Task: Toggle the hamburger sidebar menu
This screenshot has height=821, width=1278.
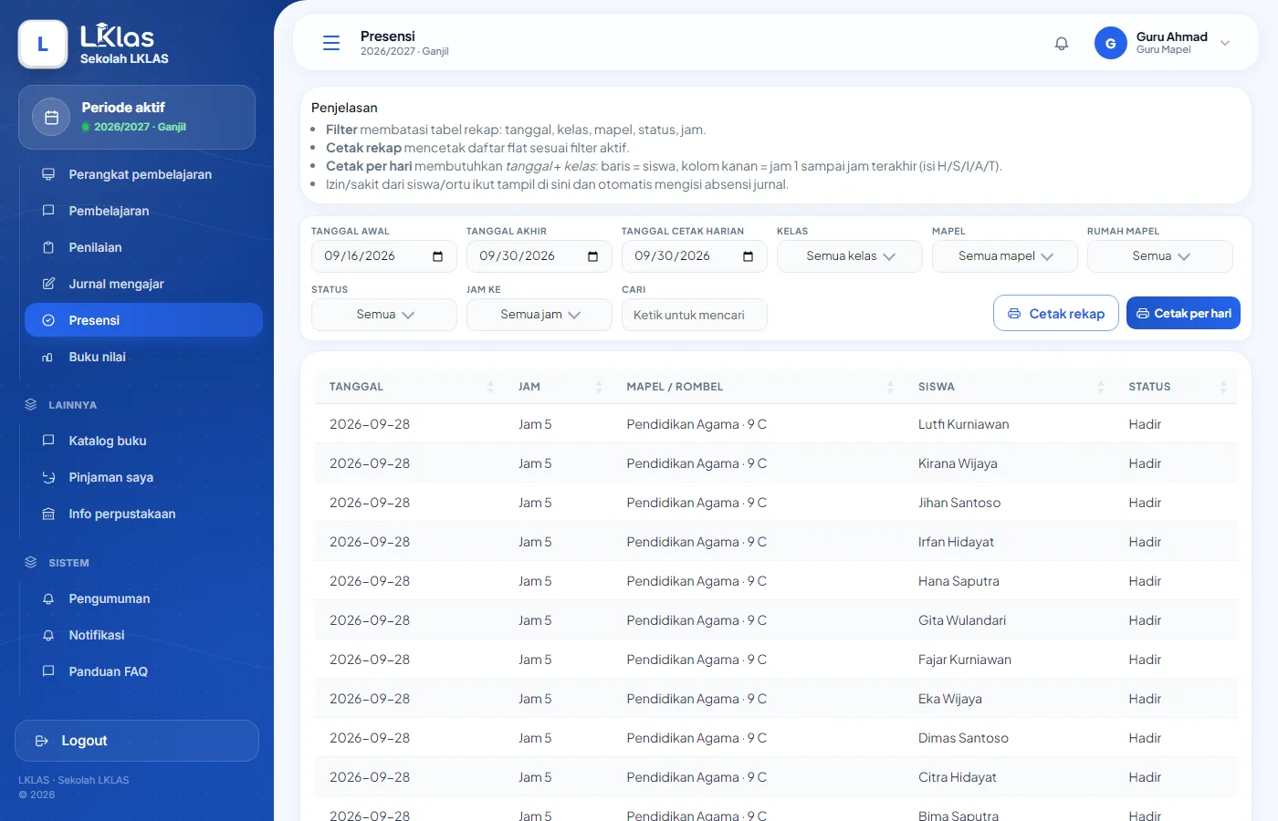Action: point(331,43)
